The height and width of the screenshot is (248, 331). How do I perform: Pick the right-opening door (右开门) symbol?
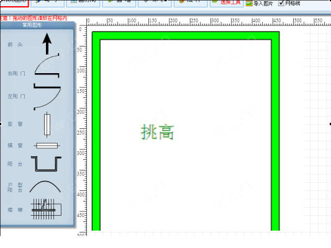[x=47, y=66]
